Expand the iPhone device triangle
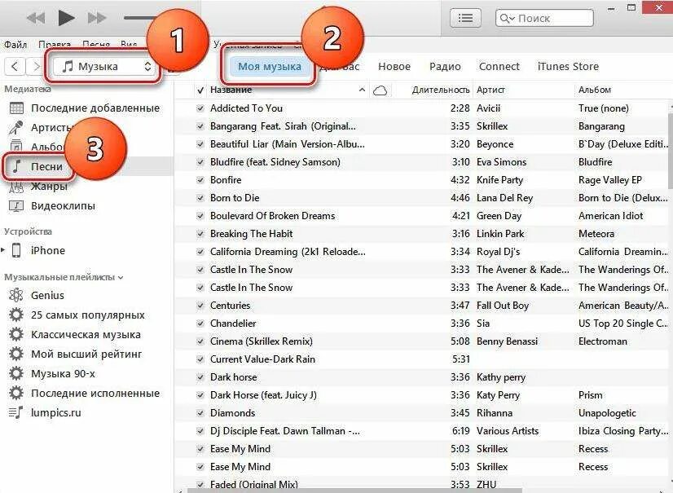673x493 pixels. point(3,250)
